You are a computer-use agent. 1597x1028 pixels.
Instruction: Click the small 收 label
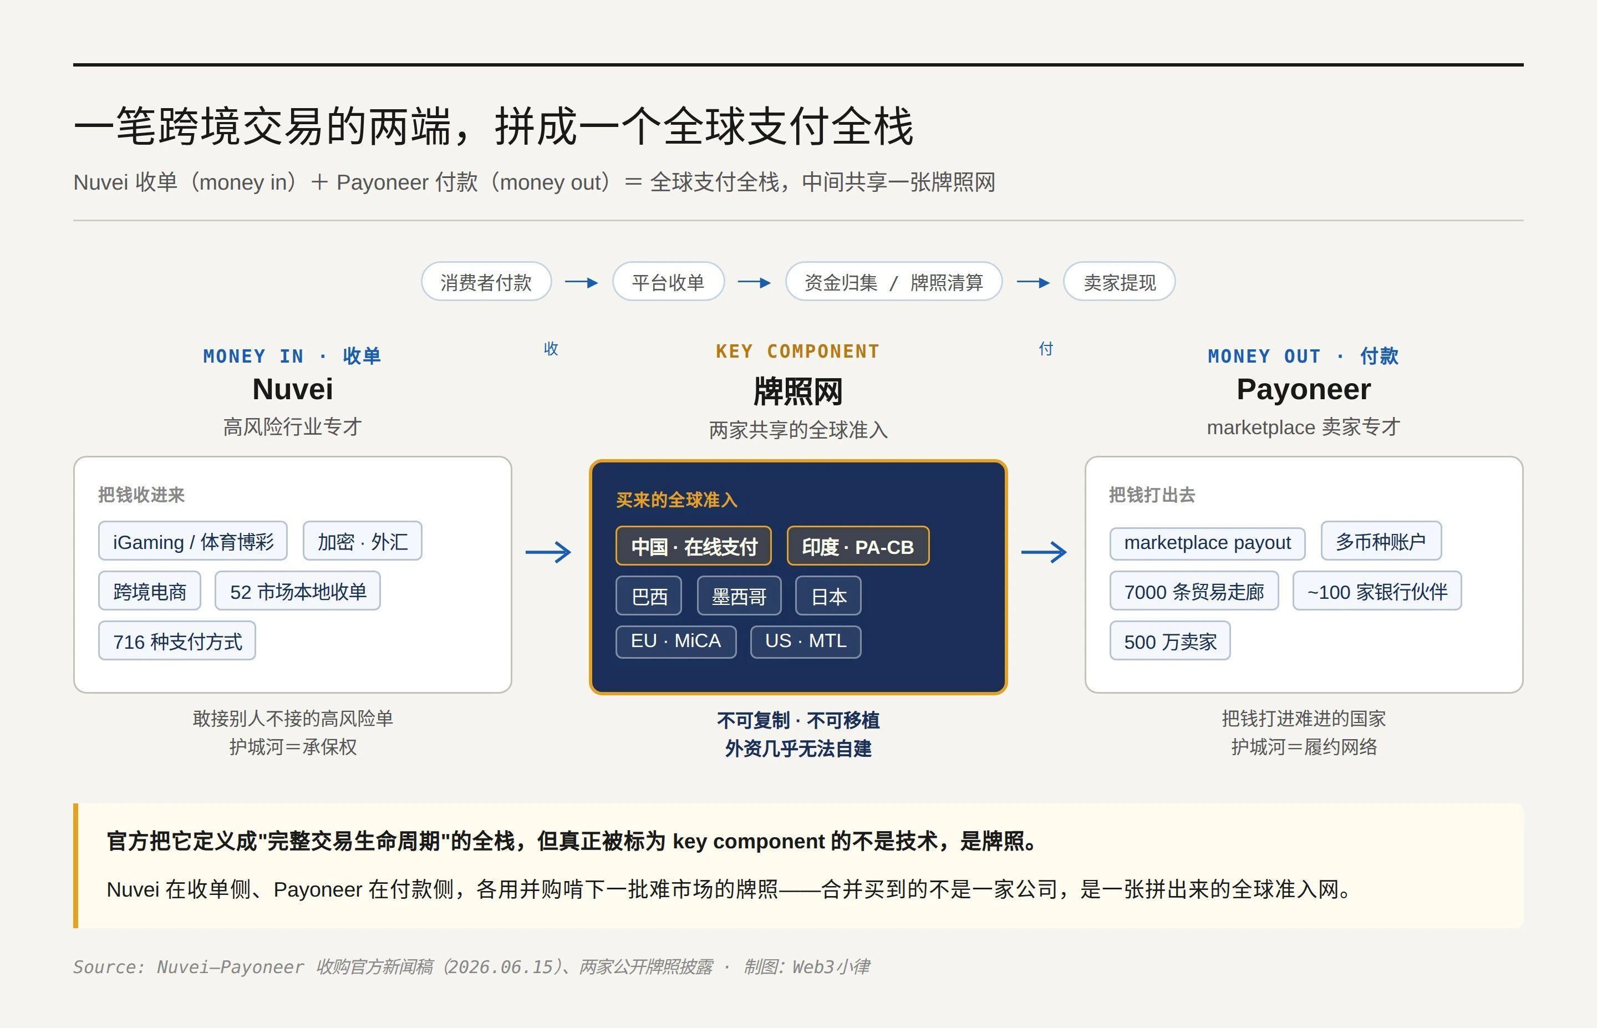tap(551, 348)
